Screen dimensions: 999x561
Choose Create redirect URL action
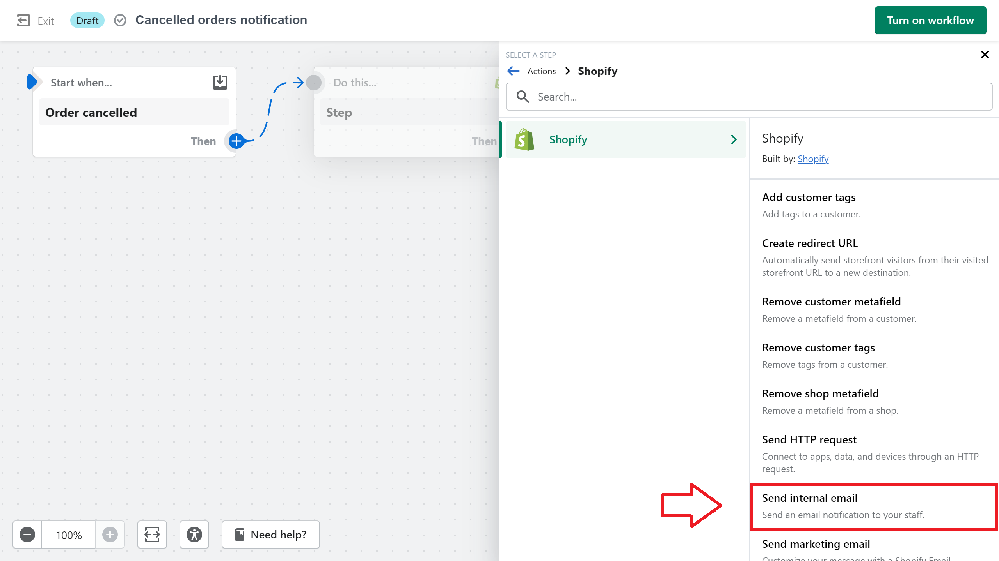[x=874, y=258]
